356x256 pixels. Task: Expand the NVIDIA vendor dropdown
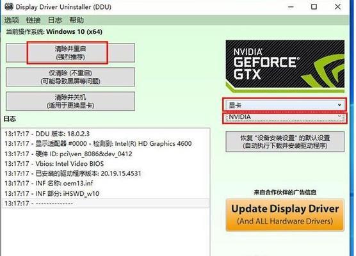pos(284,117)
